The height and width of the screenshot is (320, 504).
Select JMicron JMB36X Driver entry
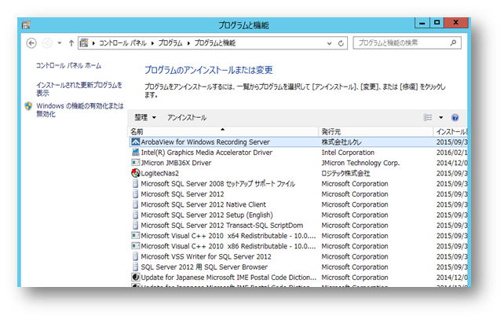[x=176, y=163]
